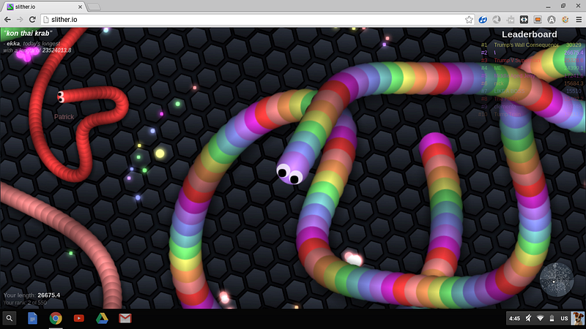The width and height of the screenshot is (586, 329).
Task: Click the leaderboard top score 30329
Action: pos(574,45)
